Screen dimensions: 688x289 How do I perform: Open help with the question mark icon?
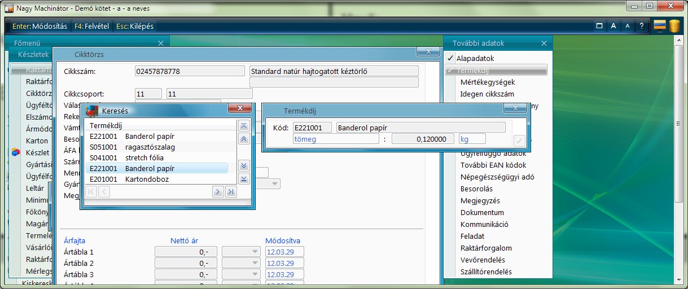[x=641, y=26]
